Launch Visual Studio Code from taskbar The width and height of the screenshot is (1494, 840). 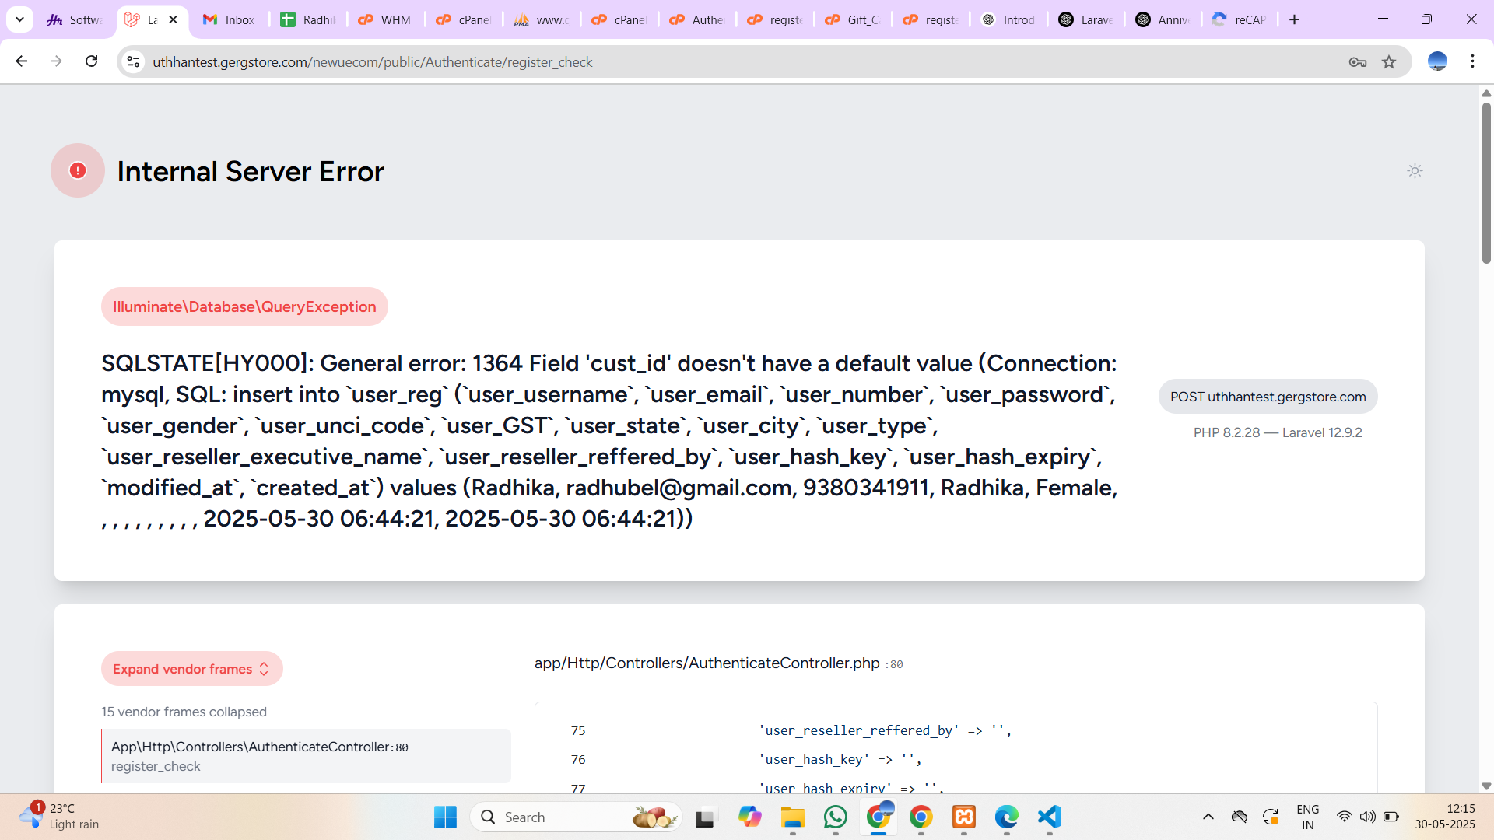click(x=1049, y=817)
